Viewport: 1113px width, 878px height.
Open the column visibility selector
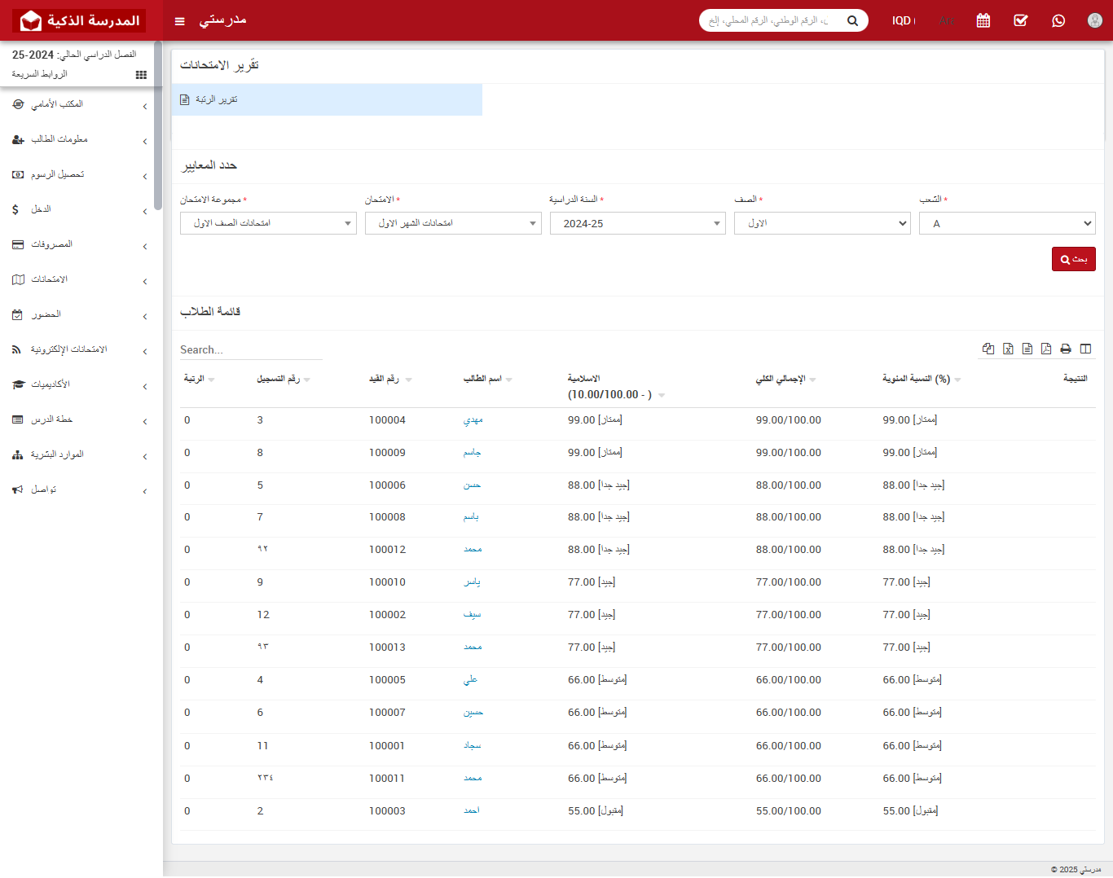coord(1085,349)
